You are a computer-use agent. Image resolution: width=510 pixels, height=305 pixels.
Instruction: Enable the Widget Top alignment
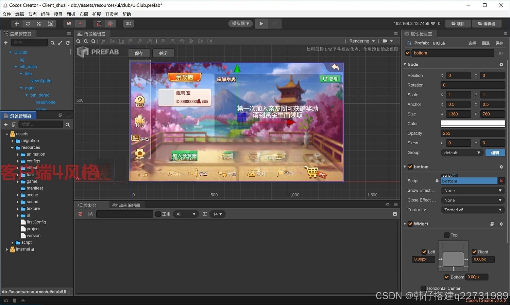[x=447, y=235]
